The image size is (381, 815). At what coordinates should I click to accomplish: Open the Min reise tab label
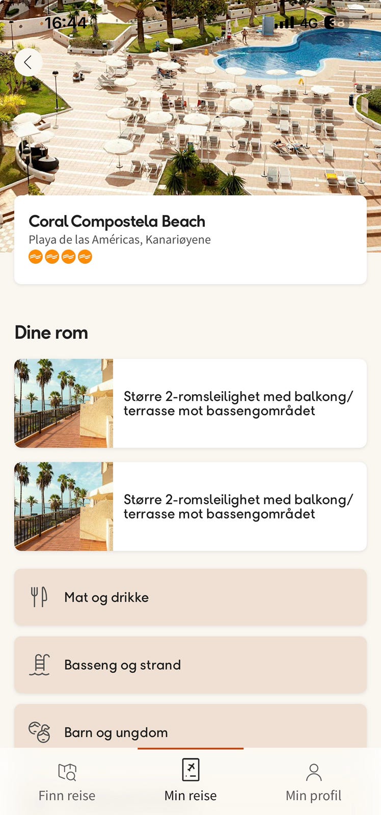[190, 796]
